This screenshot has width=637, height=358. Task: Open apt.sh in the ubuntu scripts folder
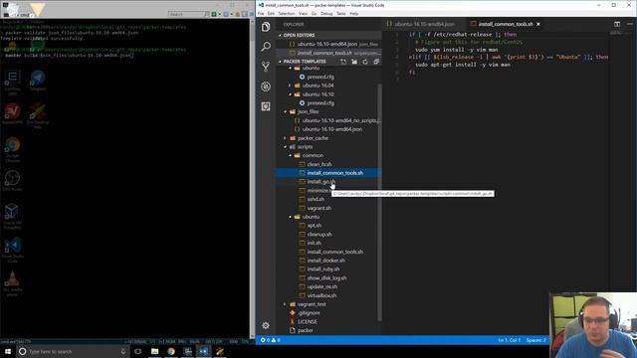point(315,226)
